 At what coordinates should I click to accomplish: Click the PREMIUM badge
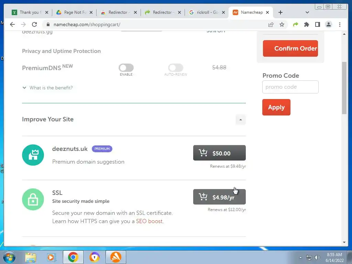[x=102, y=149]
